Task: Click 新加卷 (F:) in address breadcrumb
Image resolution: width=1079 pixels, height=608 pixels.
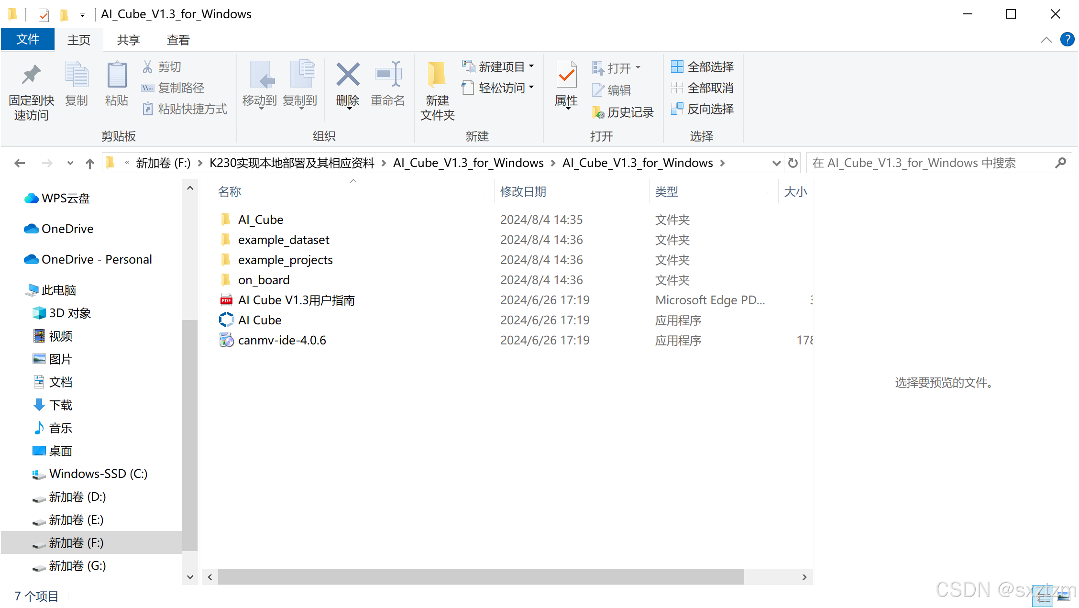Action: 163,163
